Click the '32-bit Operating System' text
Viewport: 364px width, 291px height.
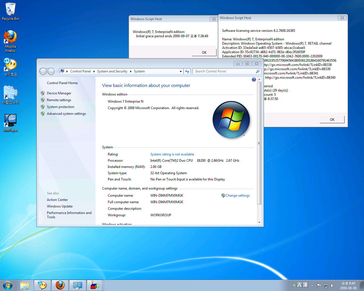click(168, 173)
